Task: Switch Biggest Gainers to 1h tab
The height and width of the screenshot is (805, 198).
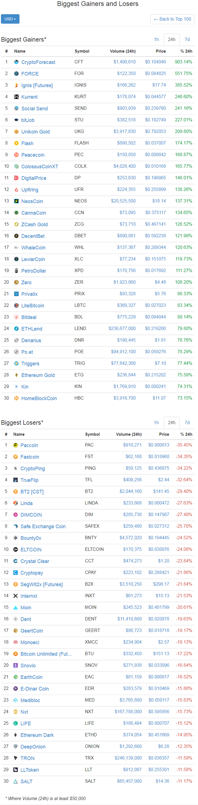Action: [156, 39]
